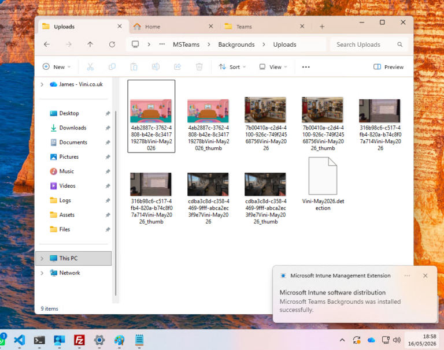The height and width of the screenshot is (350, 444).
Task: Open the Paint app on the taskbar
Action: (x=119, y=340)
